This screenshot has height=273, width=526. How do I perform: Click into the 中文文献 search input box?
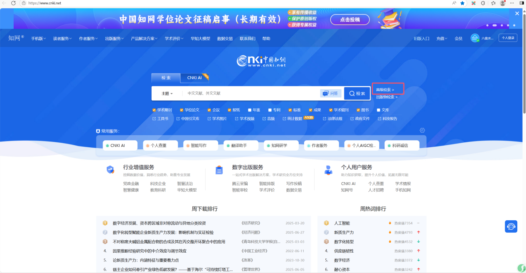(x=249, y=93)
